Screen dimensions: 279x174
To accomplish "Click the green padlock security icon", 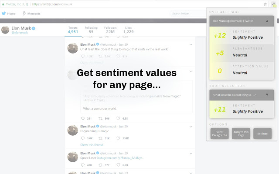I will 3,4.
